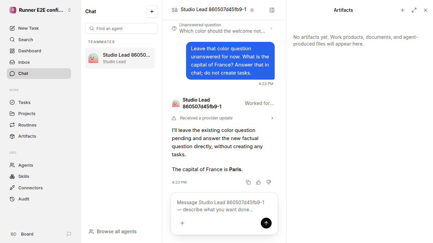Give thumbs up to the reply
The height and width of the screenshot is (243, 433).
[x=258, y=182]
